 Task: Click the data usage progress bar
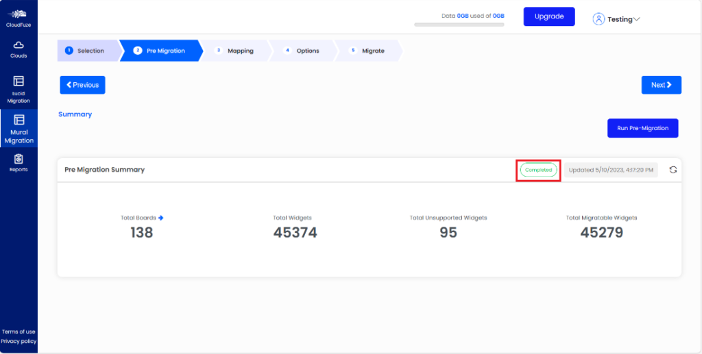coord(459,25)
